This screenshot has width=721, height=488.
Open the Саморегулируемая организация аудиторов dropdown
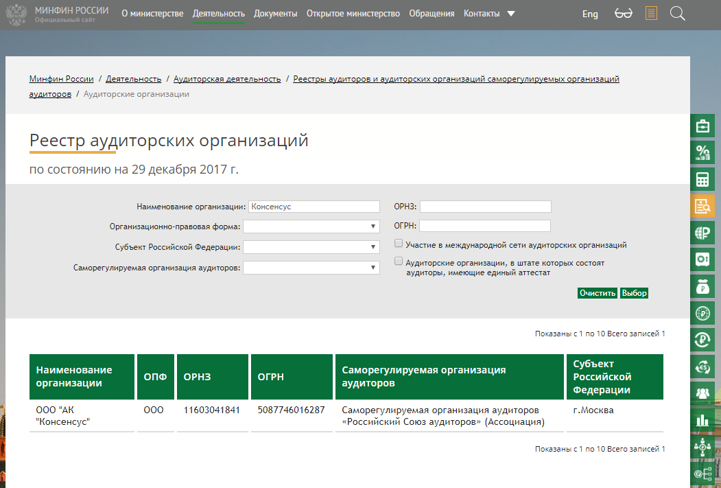pos(311,268)
